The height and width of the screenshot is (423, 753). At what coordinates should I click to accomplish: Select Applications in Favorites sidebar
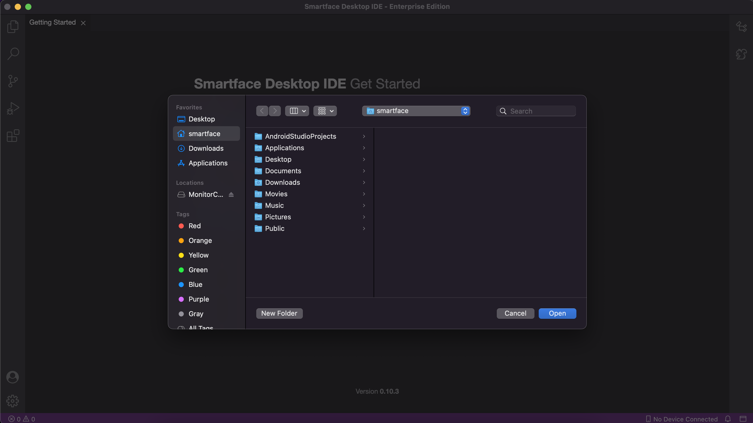tap(206, 163)
